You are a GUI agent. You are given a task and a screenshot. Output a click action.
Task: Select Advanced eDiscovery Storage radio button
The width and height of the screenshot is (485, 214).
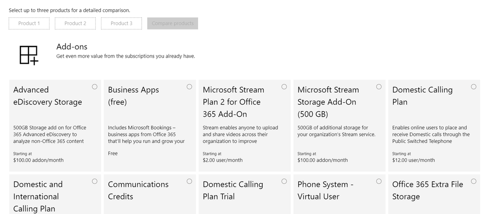[95, 87]
